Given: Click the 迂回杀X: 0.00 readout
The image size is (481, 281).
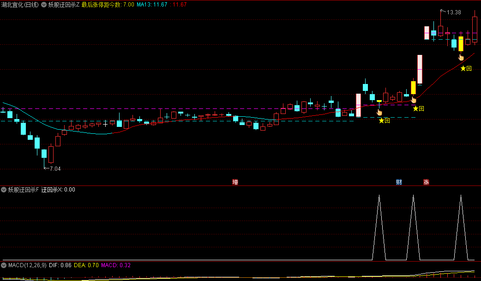Looking at the screenshot, I should click(x=58, y=190).
